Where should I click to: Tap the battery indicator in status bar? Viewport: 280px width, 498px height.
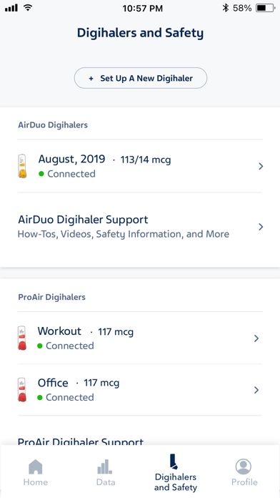pos(266,9)
